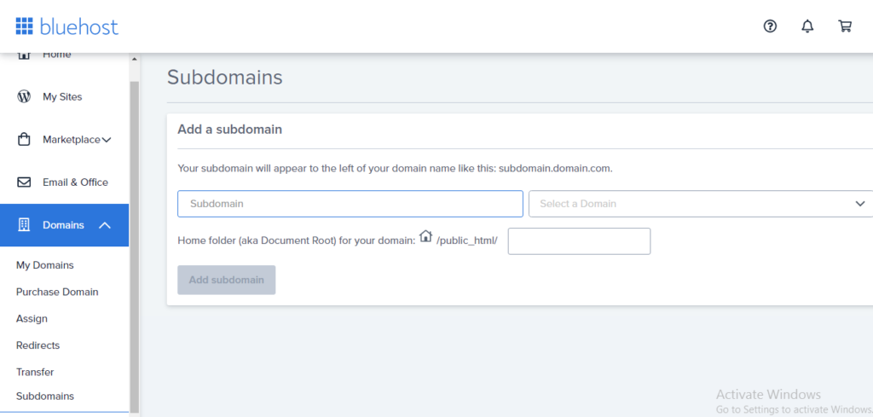
Task: Click the sidebar scroll up arrow
Action: click(134, 59)
